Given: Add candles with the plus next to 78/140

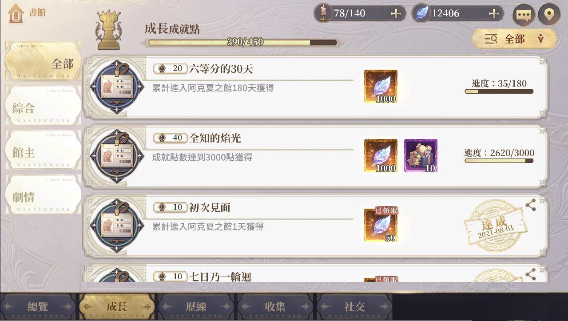Looking at the screenshot, I should [x=395, y=14].
